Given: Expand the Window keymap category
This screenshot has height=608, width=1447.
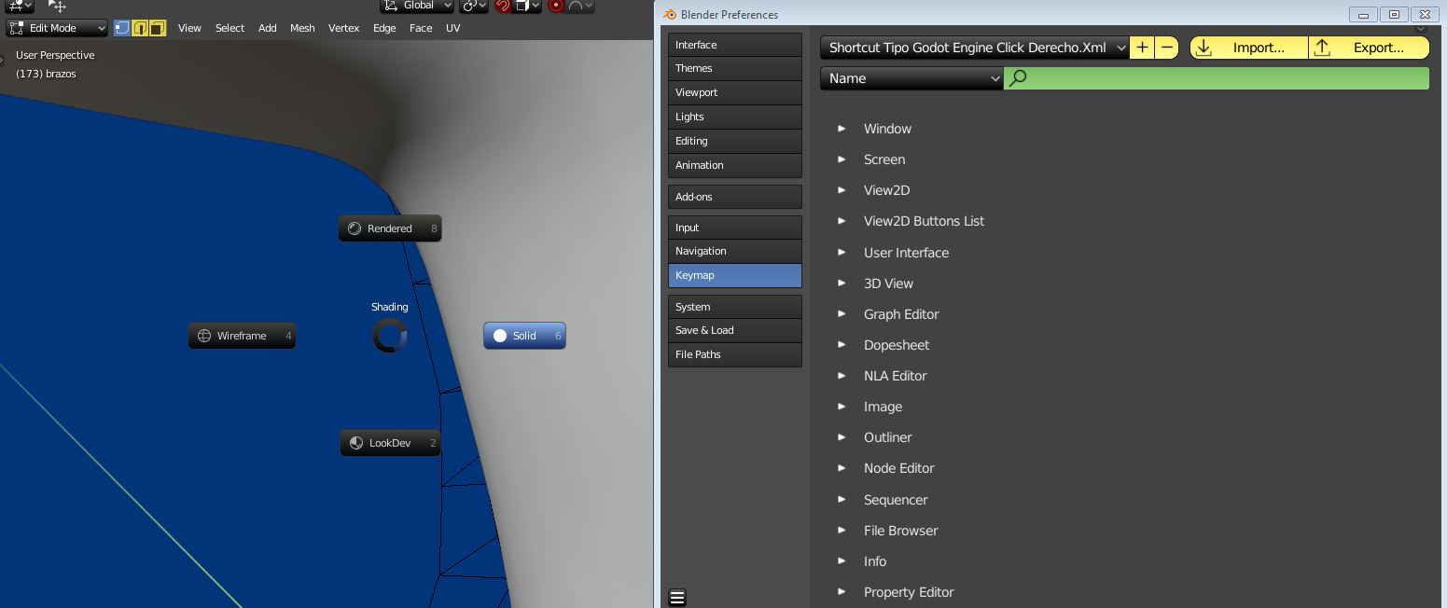Looking at the screenshot, I should click(842, 129).
